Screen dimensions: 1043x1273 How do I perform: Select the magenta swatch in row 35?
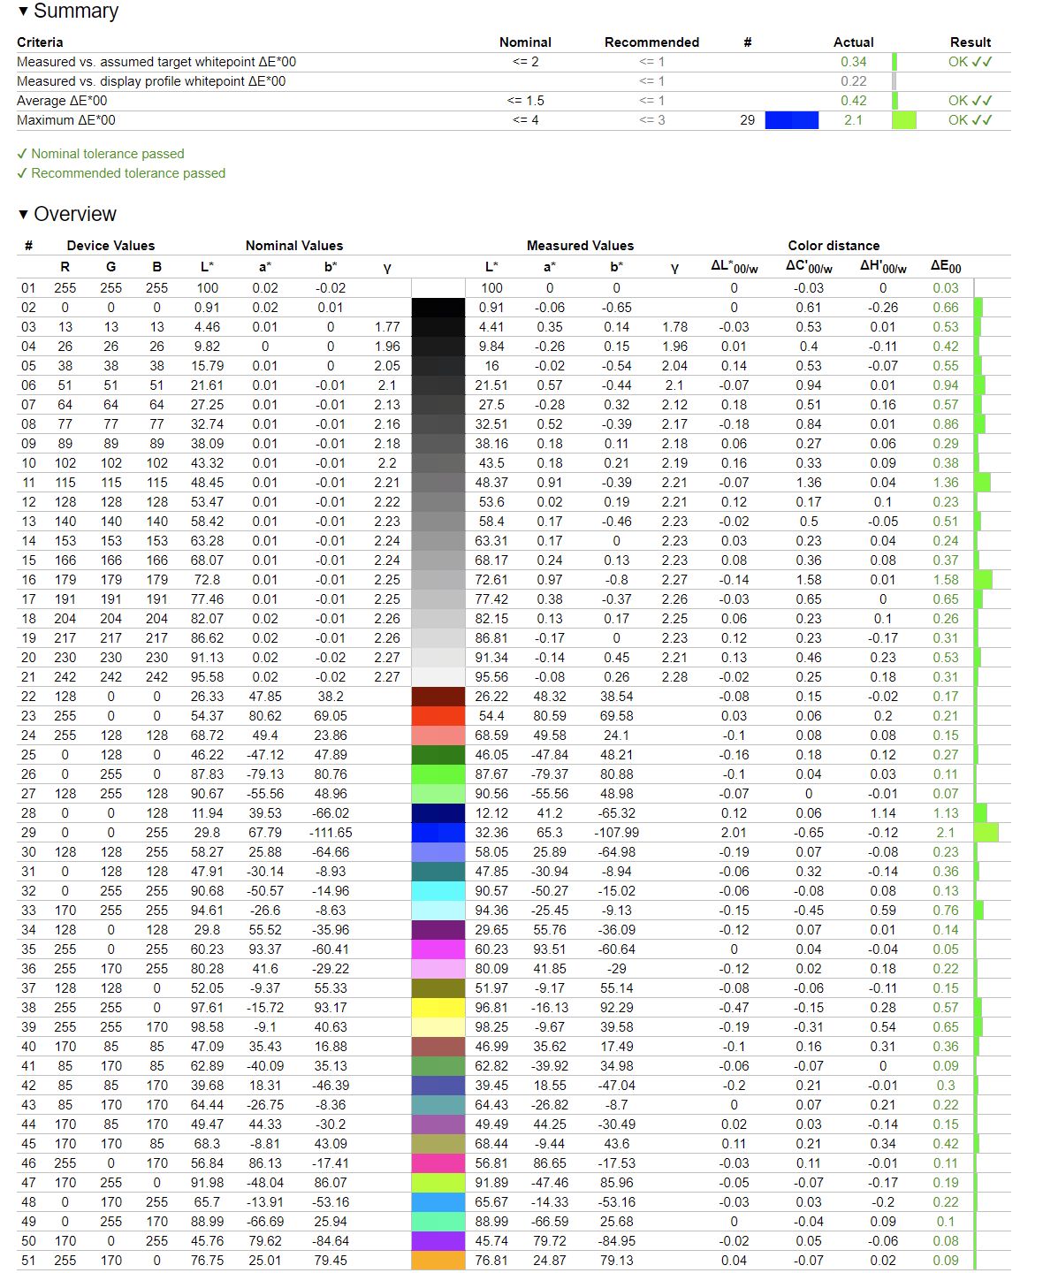[x=438, y=949]
